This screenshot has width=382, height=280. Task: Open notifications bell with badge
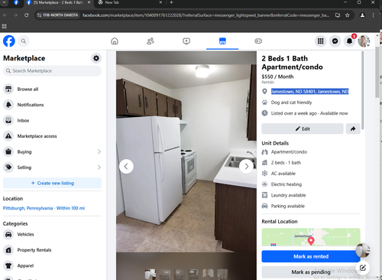(x=349, y=41)
